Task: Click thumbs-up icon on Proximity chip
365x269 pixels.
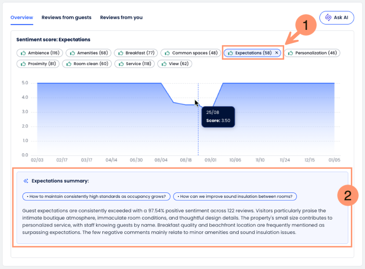Action: click(x=23, y=64)
